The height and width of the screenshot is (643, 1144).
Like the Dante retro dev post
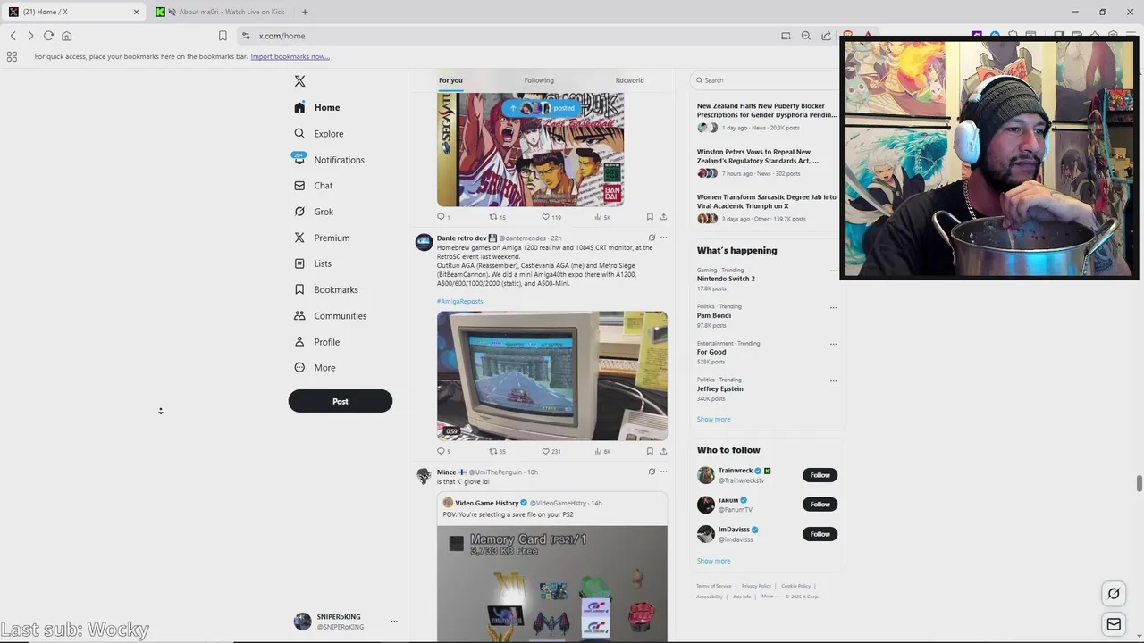pyautogui.click(x=551, y=452)
